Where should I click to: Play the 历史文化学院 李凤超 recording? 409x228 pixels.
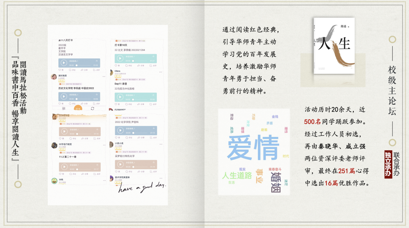point(64,97)
